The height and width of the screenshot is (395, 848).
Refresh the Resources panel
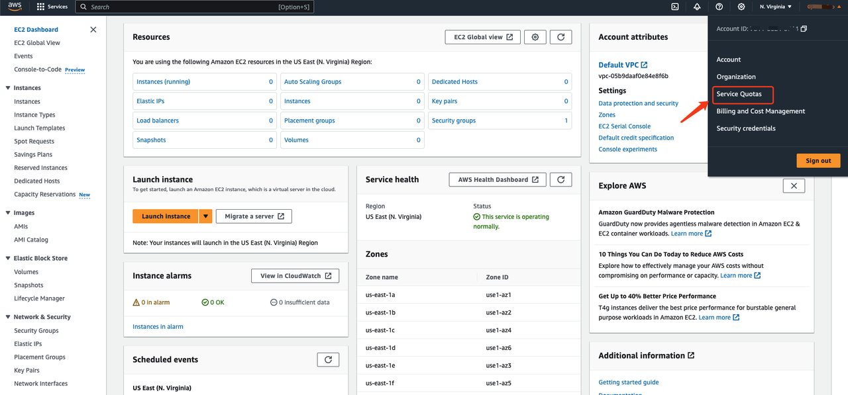[561, 37]
